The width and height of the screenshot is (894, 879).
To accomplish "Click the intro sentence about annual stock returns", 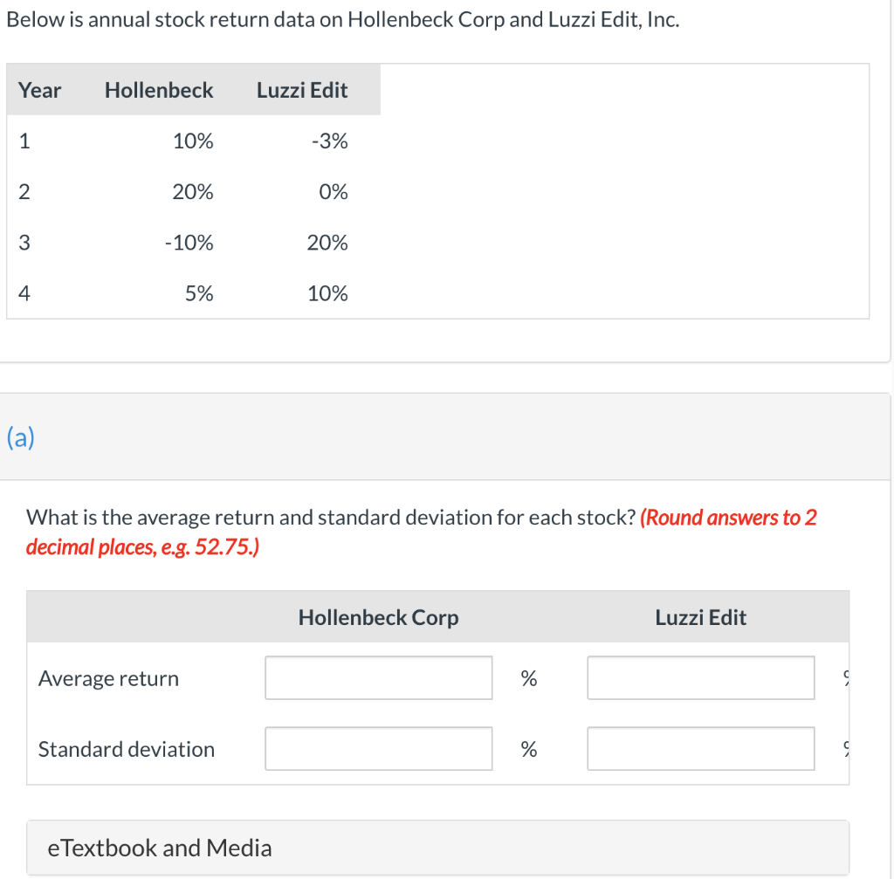I will tap(342, 20).
